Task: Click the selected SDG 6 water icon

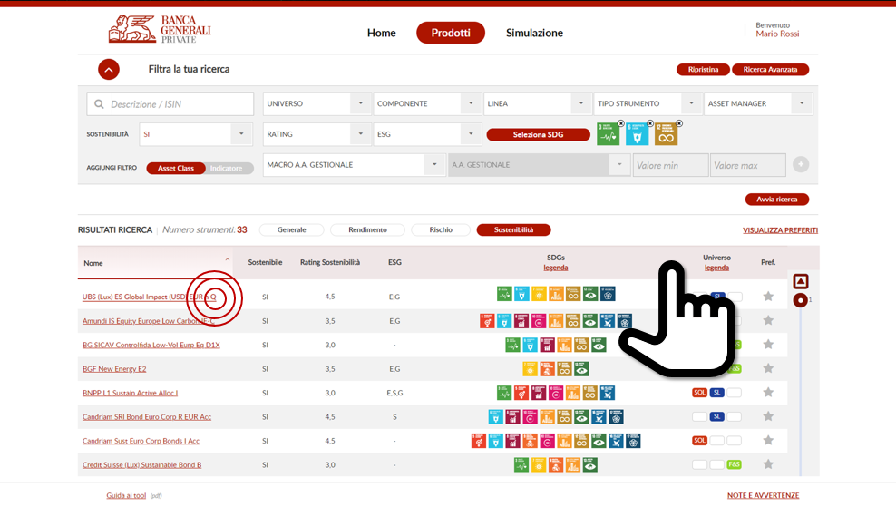Action: pyautogui.click(x=638, y=135)
